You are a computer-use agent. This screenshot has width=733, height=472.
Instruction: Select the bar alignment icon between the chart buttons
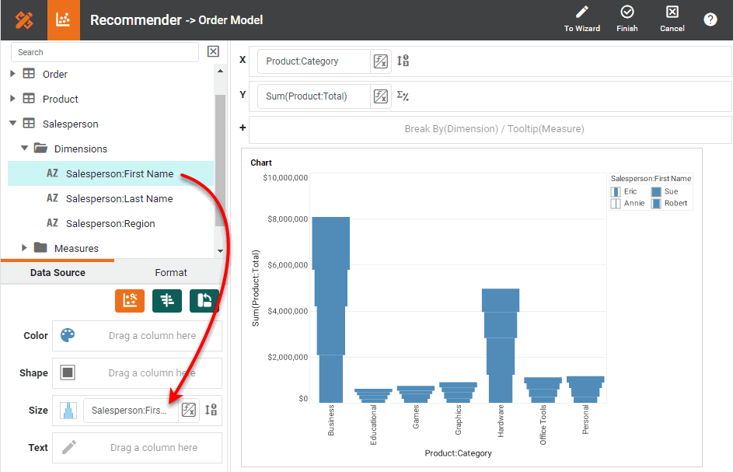(x=166, y=300)
